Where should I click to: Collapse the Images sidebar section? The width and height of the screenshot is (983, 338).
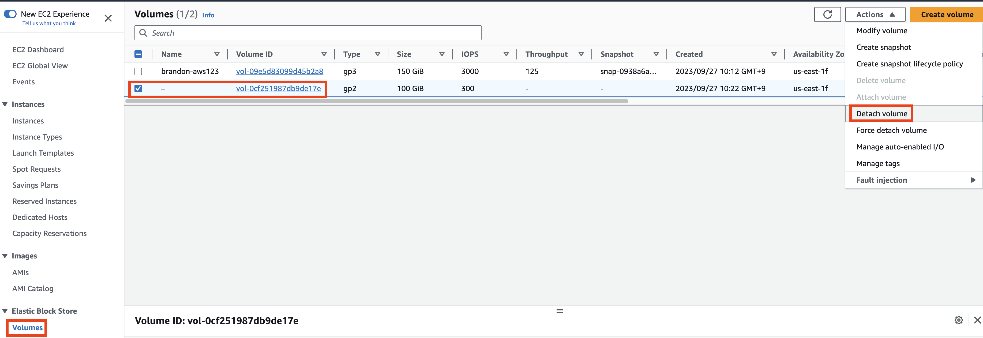tap(5, 256)
